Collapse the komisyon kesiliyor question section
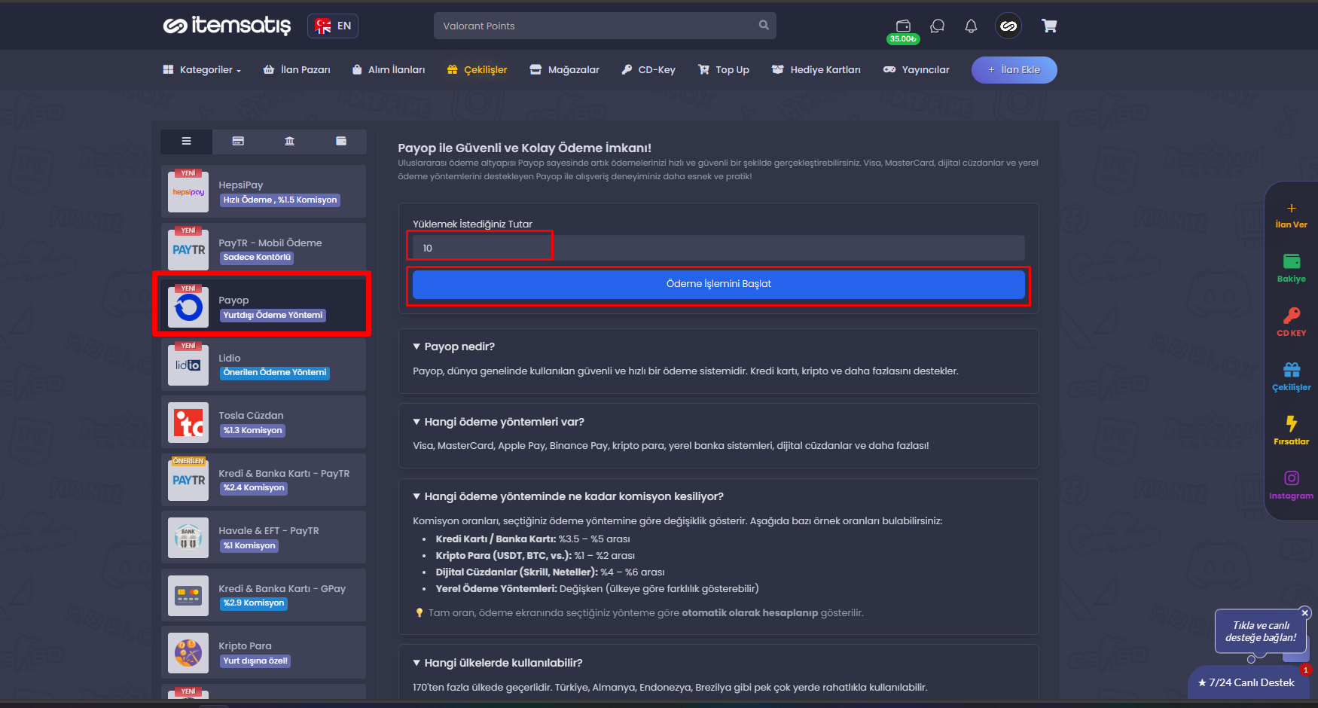 (x=568, y=496)
